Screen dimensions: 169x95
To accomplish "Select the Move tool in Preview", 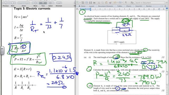I will click(x=35, y=3).
